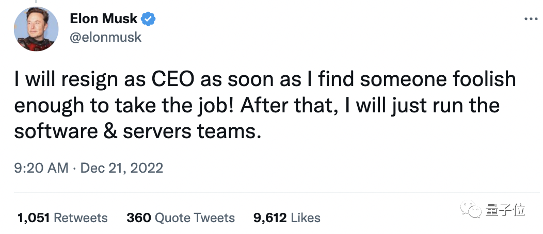This screenshot has width=543, height=234.
Task: Click the 9:20 AM timestamp
Action: (41, 168)
